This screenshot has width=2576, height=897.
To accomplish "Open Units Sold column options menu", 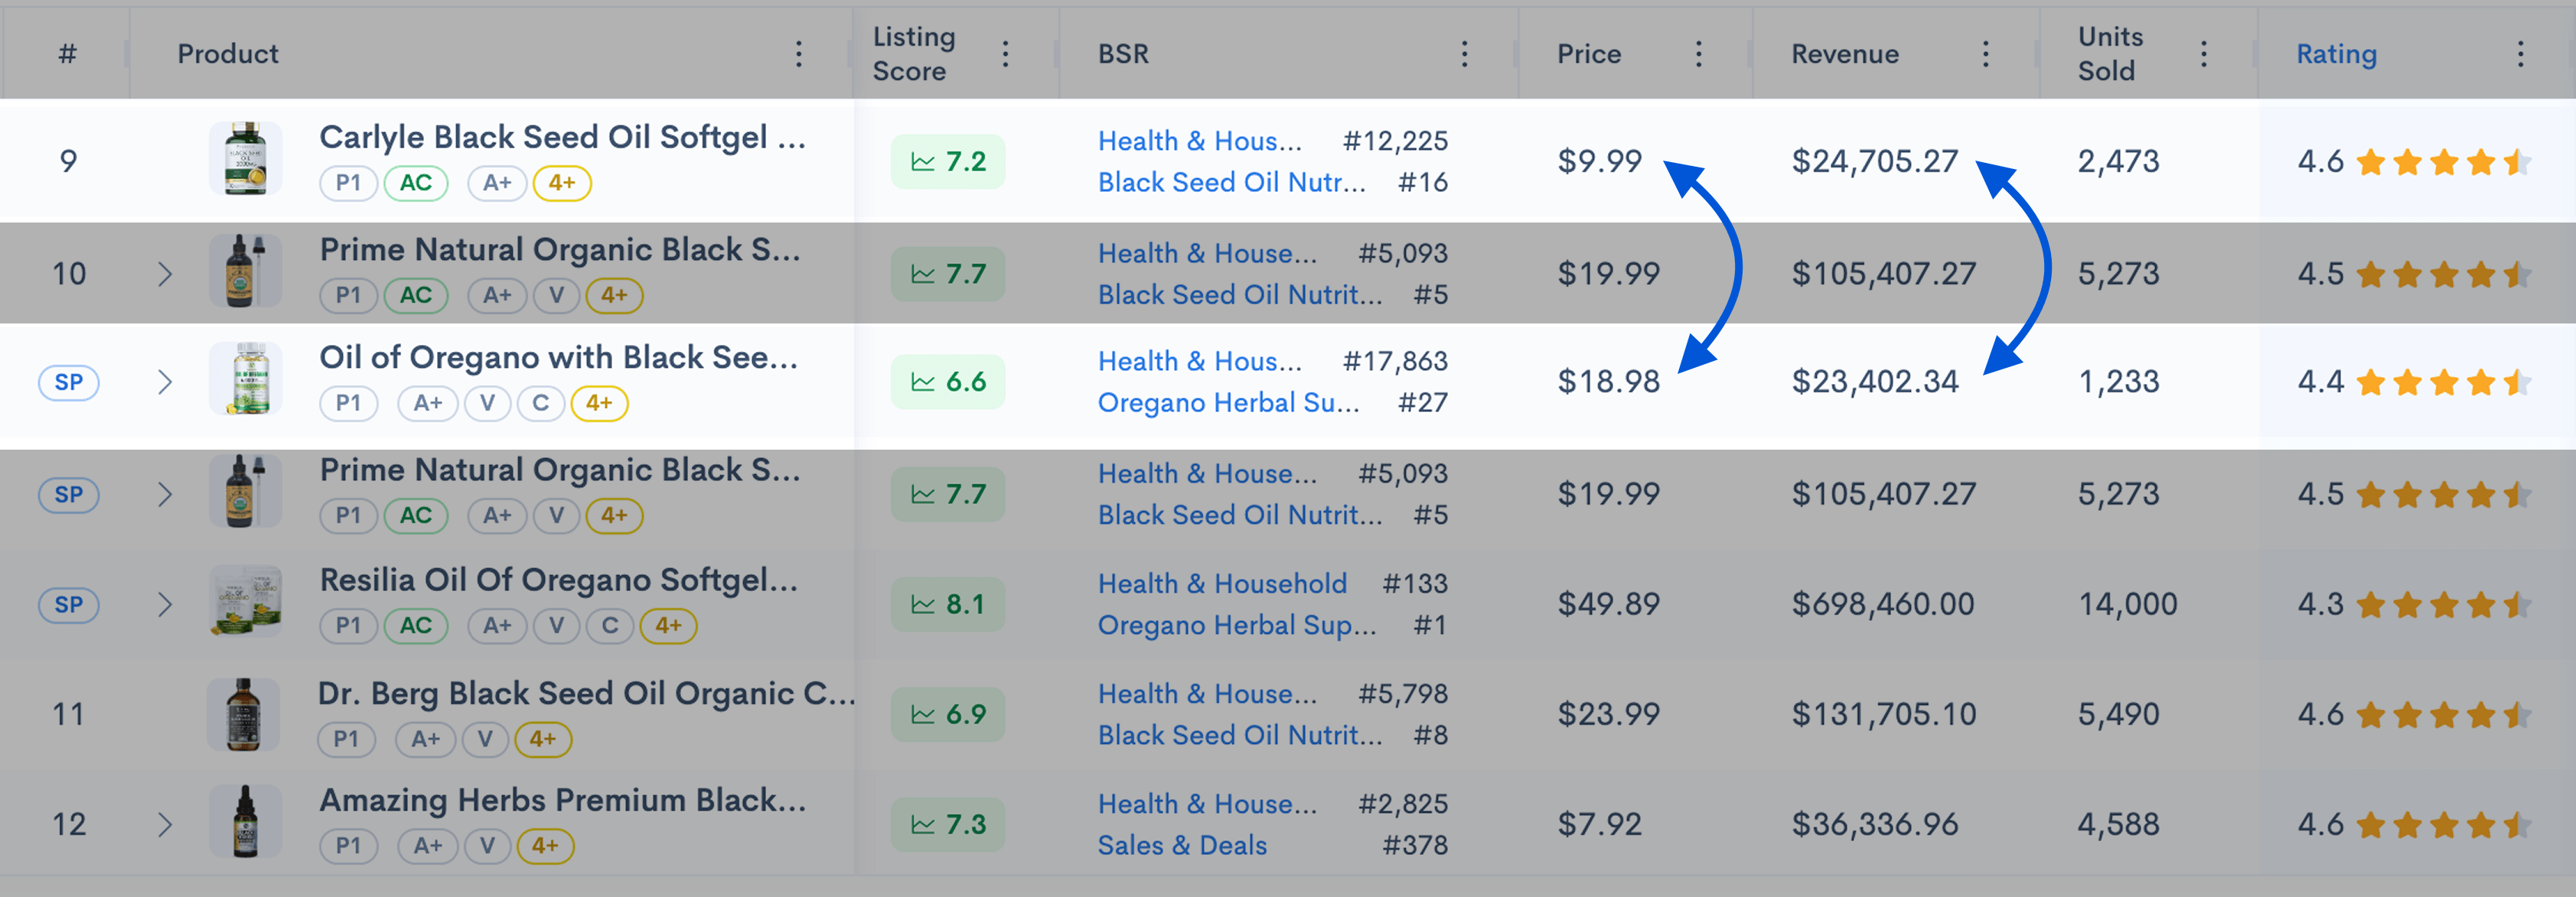I will 2203,54.
